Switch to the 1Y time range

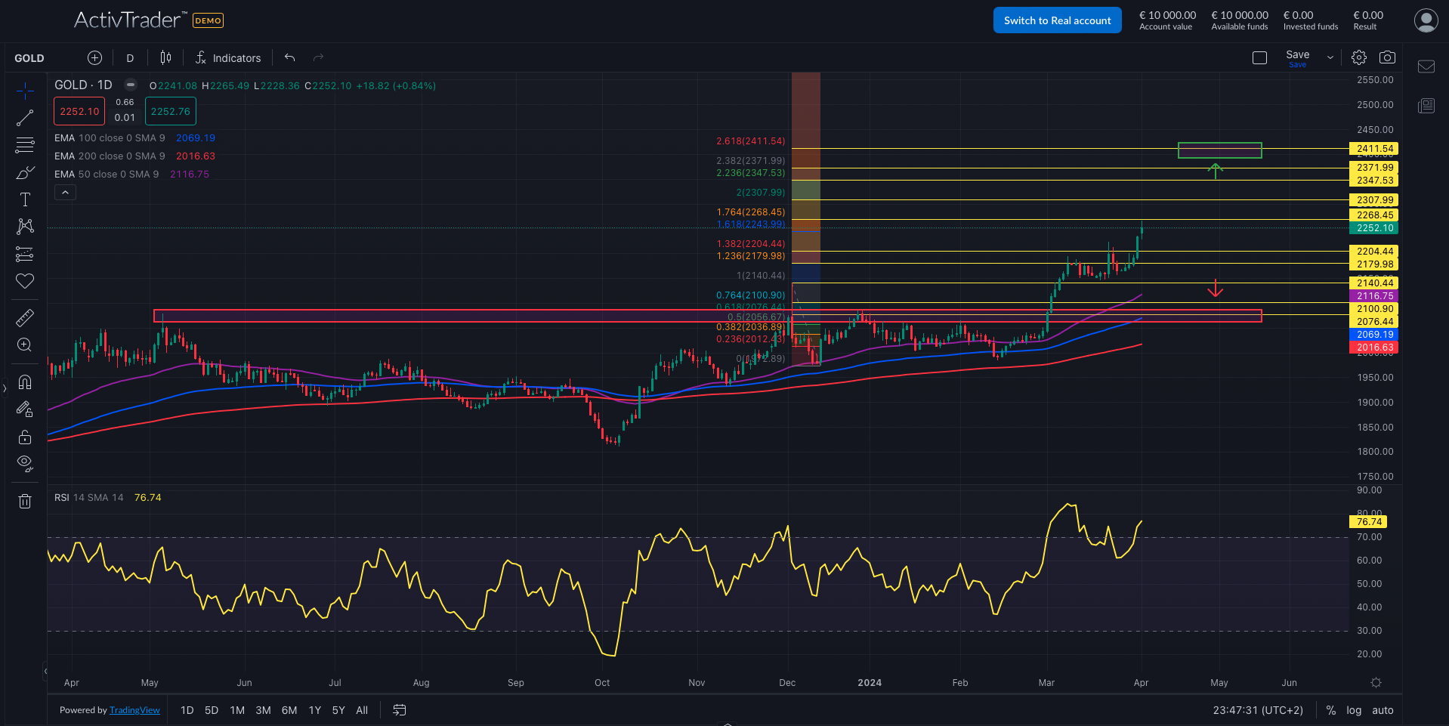pos(315,710)
